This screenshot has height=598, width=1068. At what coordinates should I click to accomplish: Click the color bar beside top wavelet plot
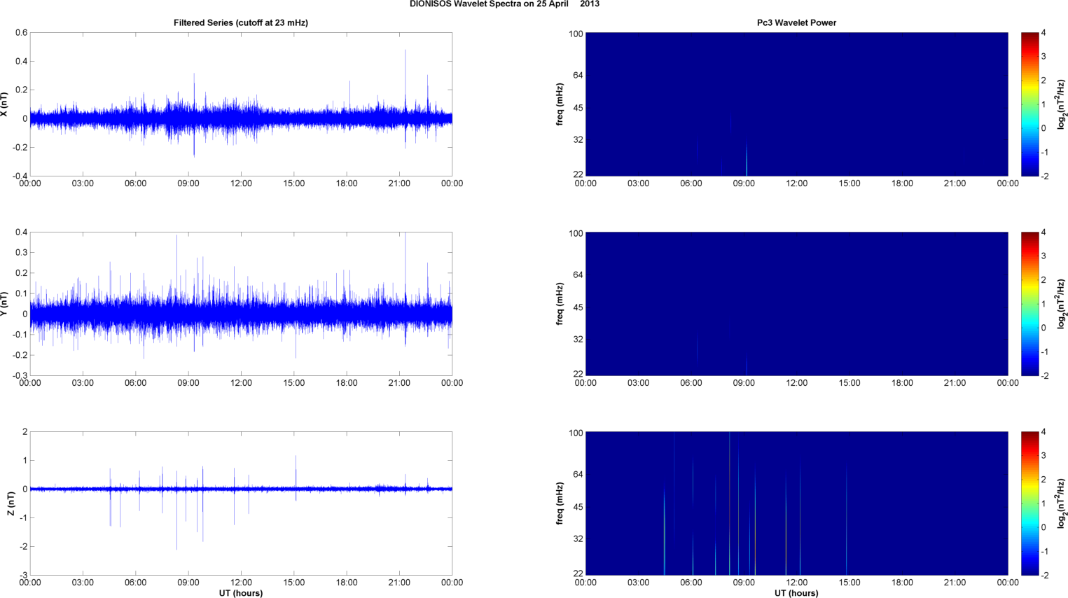pos(1029,104)
